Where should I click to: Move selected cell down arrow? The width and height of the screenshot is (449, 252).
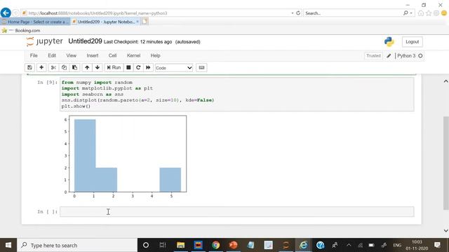click(98, 67)
